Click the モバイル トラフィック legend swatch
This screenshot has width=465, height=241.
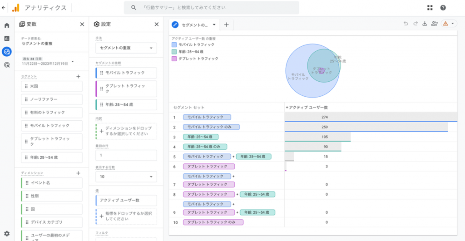coord(174,44)
